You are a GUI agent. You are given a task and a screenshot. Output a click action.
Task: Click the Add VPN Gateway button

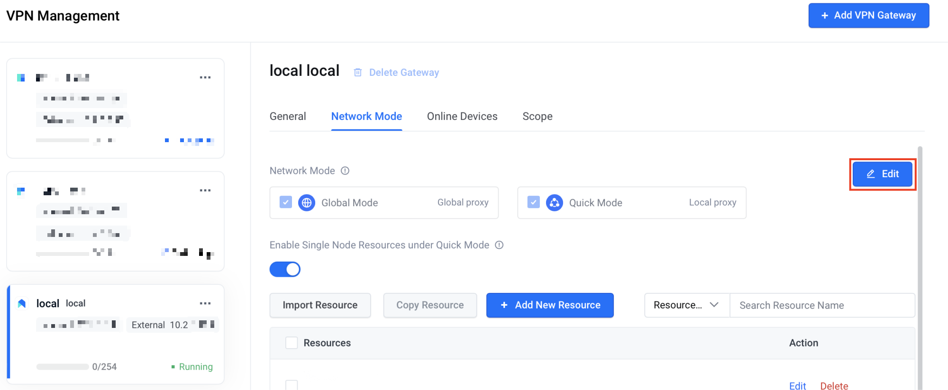click(869, 16)
